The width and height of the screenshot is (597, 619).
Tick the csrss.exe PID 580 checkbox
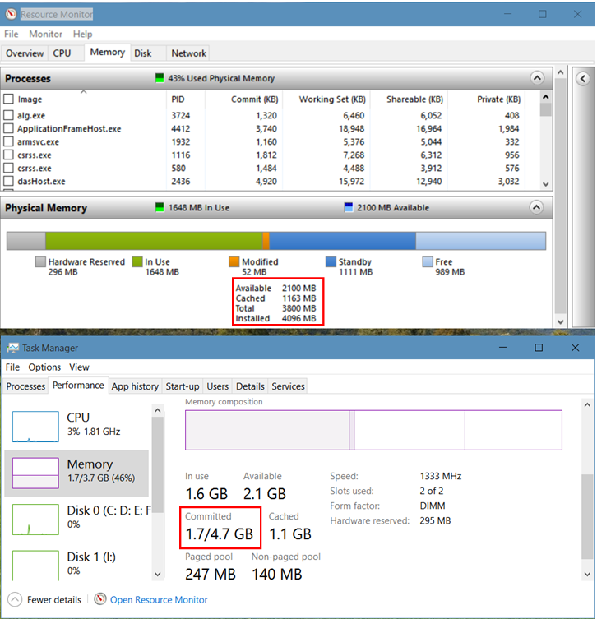pos(9,168)
